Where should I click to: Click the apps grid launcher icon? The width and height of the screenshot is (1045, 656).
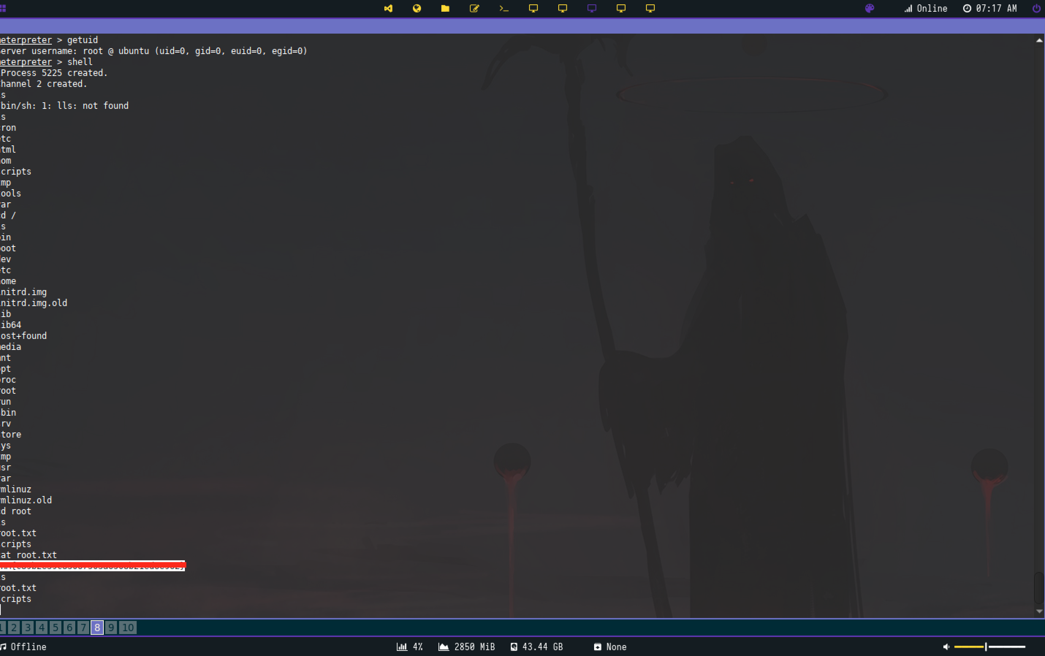coord(3,8)
